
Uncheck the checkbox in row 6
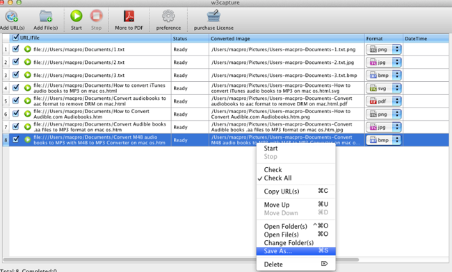tap(15, 114)
